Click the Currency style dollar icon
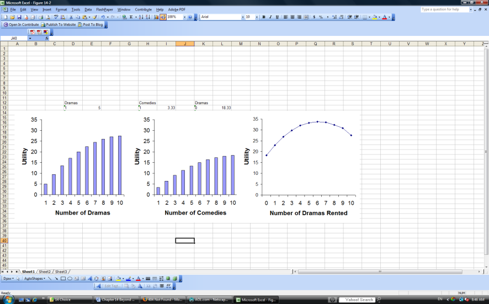The height and width of the screenshot is (304, 489). pos(314,17)
